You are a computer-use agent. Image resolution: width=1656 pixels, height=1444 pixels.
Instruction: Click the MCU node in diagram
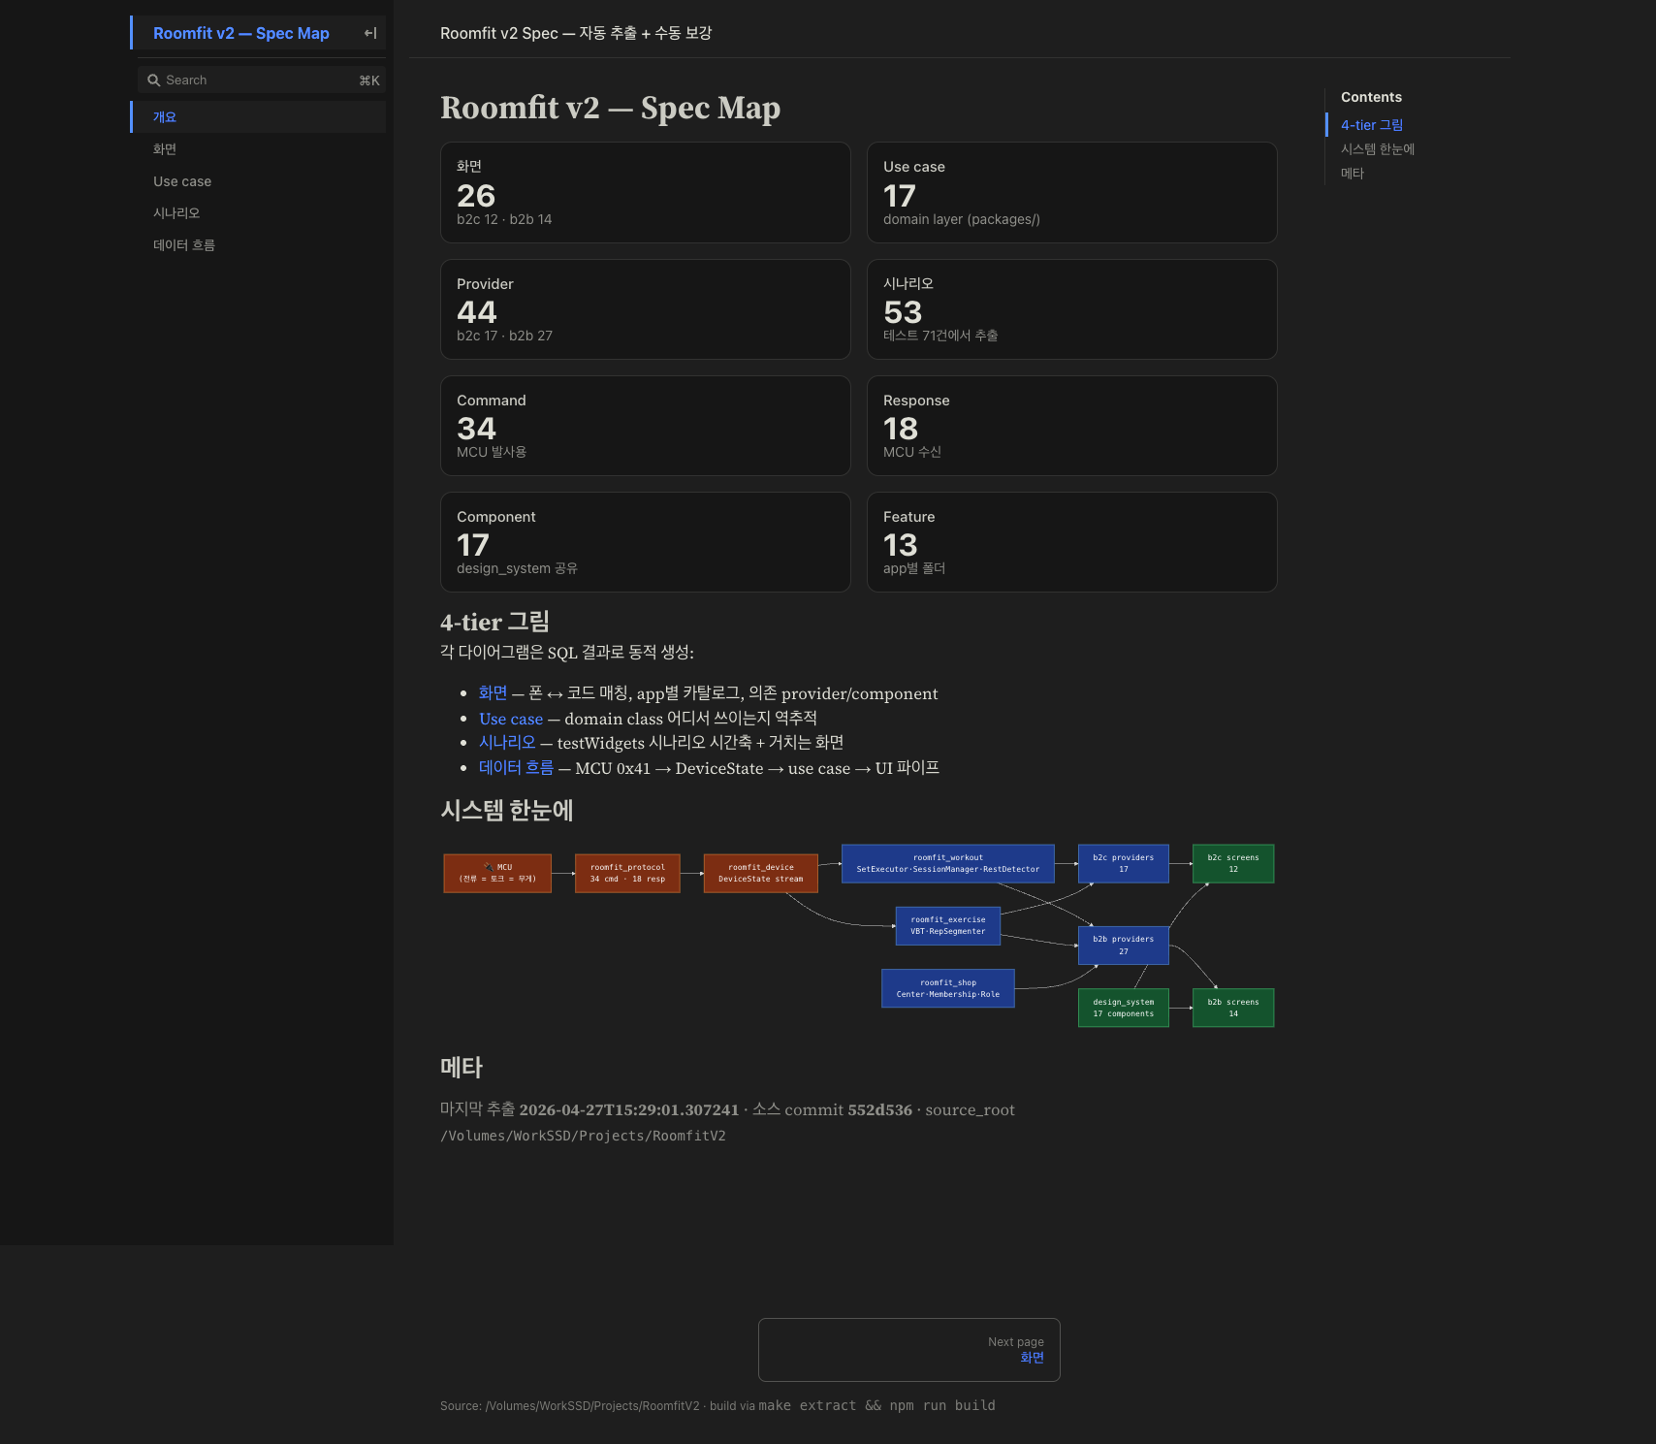pyautogui.click(x=497, y=874)
